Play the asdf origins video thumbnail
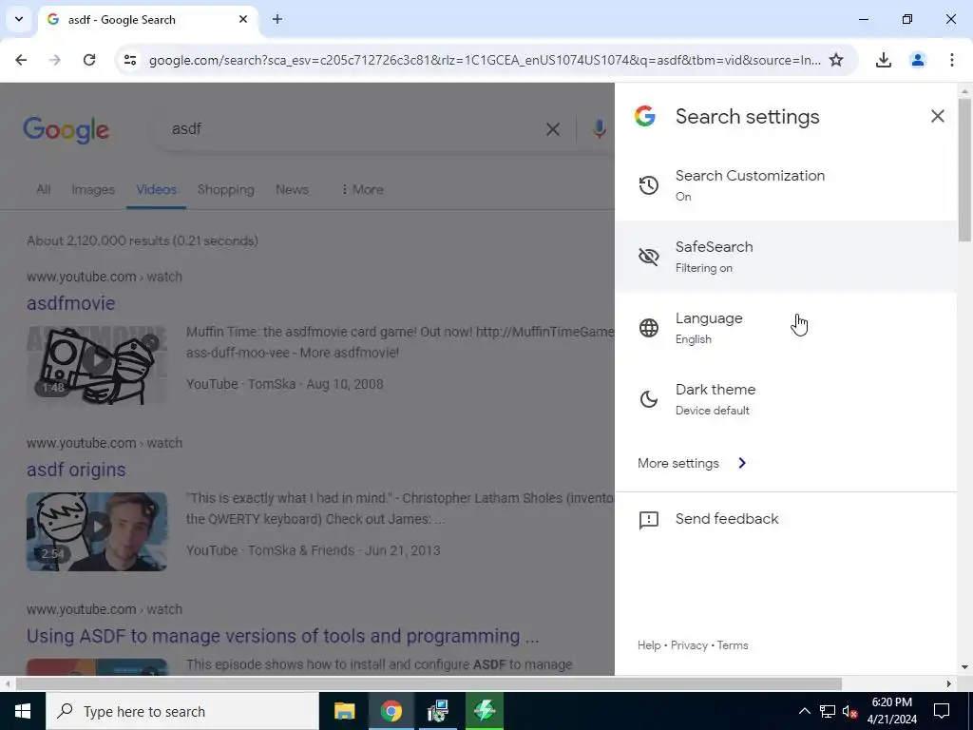This screenshot has height=730, width=973. [x=97, y=531]
